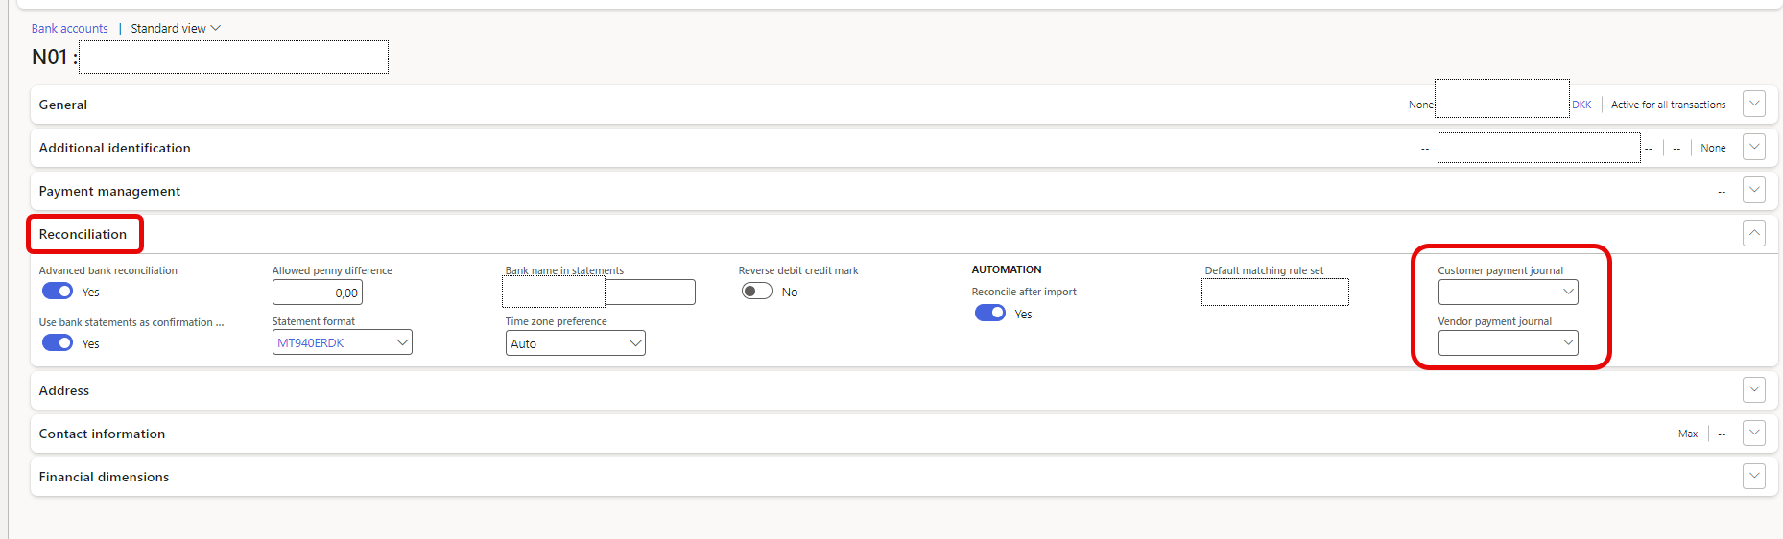Turn off Reconcile after import
Viewport: 1783px width, 539px height.
tap(990, 313)
